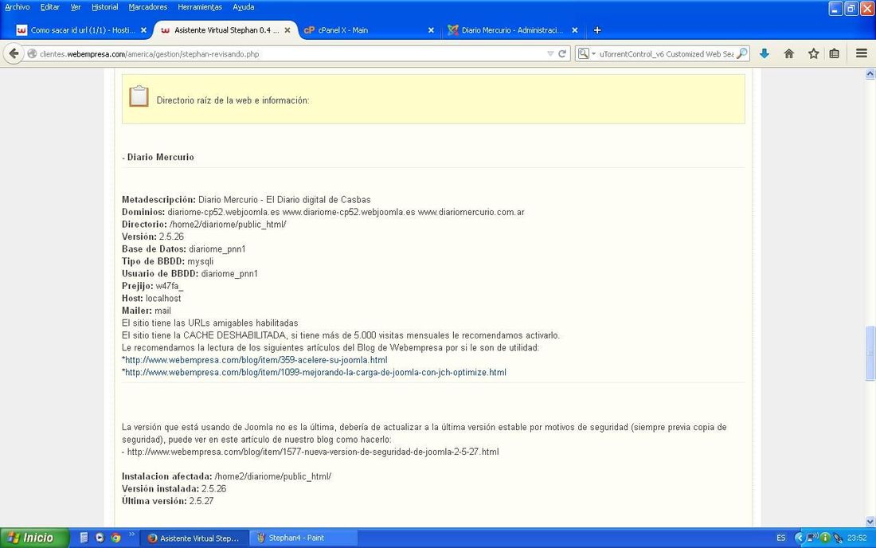Image resolution: width=876 pixels, height=548 pixels.
Task: Open the acelere-su-joomla blog link
Action: [256, 360]
